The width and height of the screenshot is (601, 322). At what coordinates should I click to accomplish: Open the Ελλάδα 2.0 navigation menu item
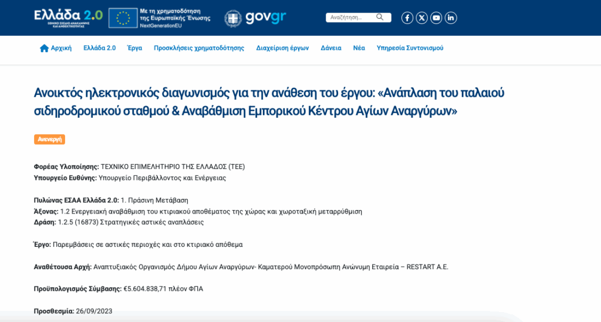[x=99, y=48]
